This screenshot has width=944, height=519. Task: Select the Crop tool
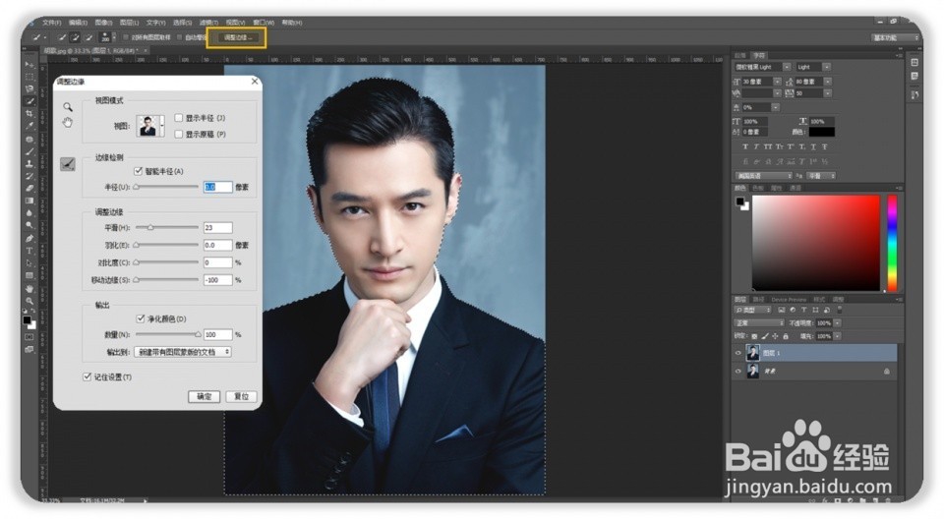tap(29, 114)
